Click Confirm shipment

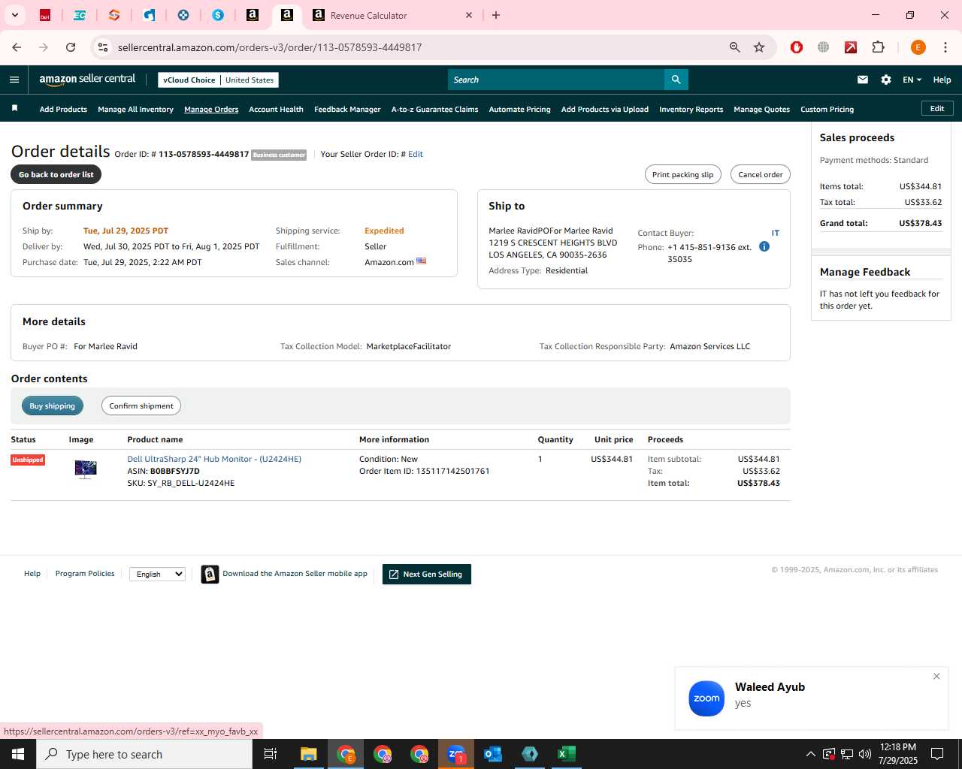coord(141,406)
